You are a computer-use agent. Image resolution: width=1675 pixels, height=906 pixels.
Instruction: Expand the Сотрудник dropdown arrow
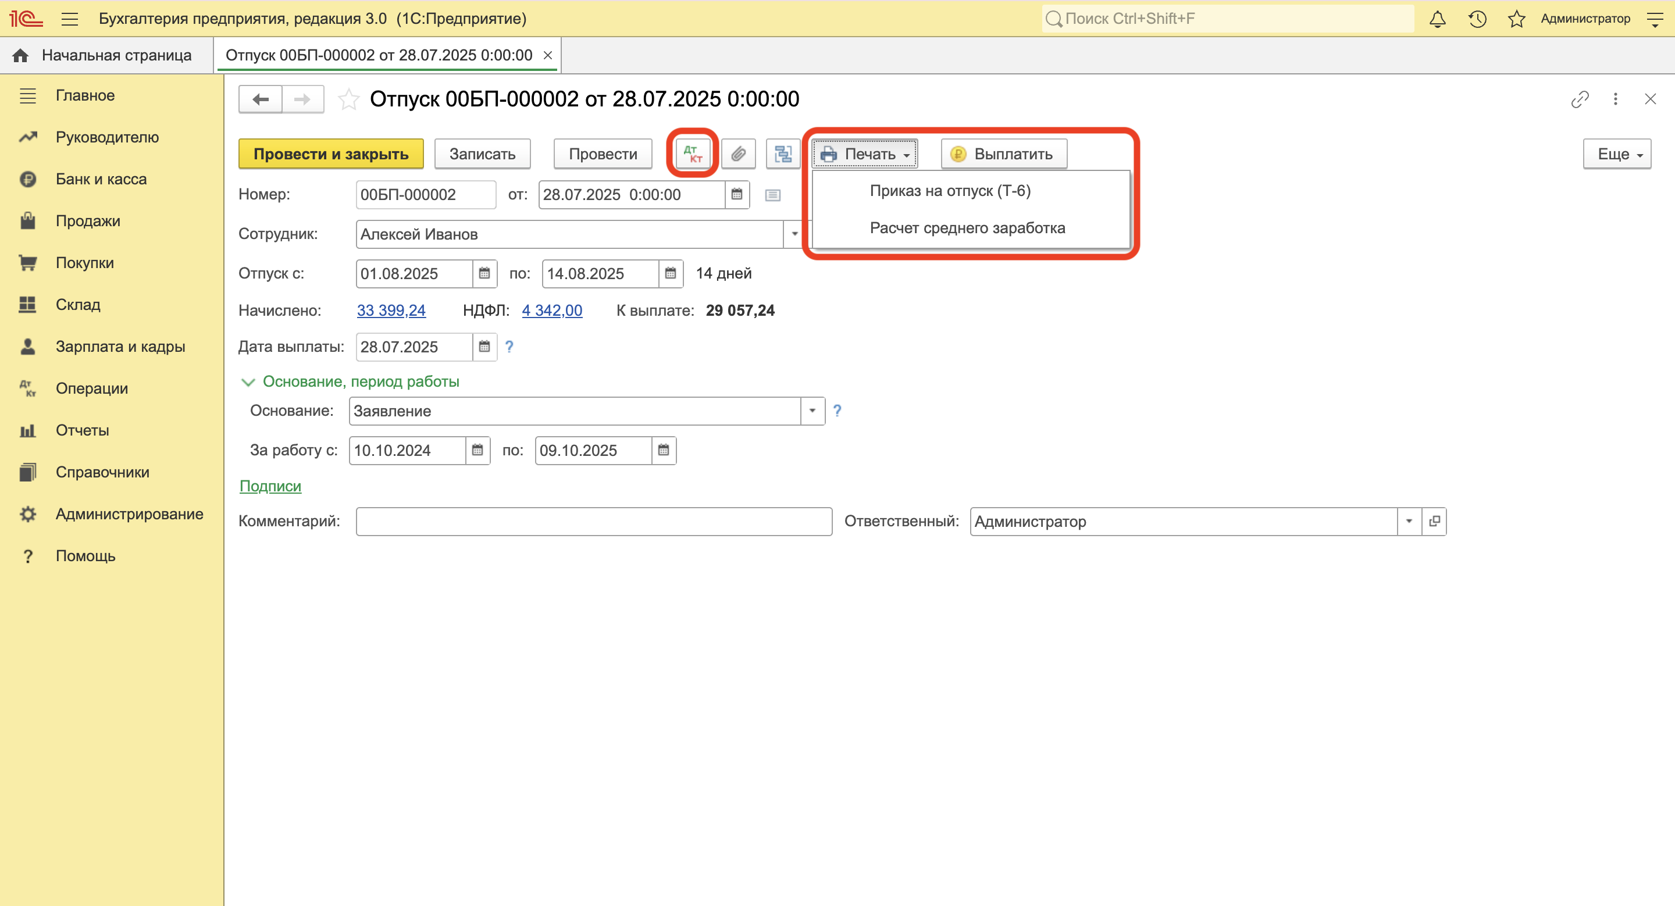click(794, 234)
